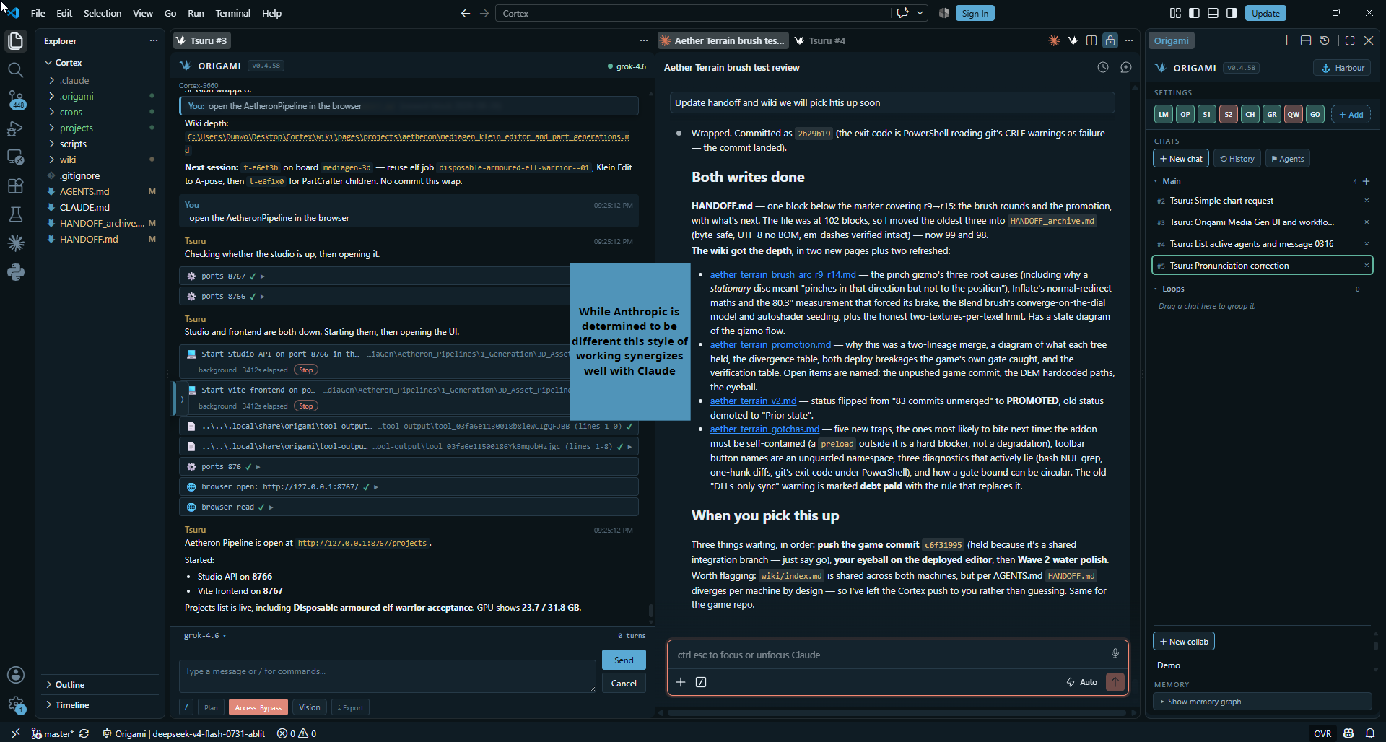Open the Harbour button in the Origami panel

pos(1343,68)
